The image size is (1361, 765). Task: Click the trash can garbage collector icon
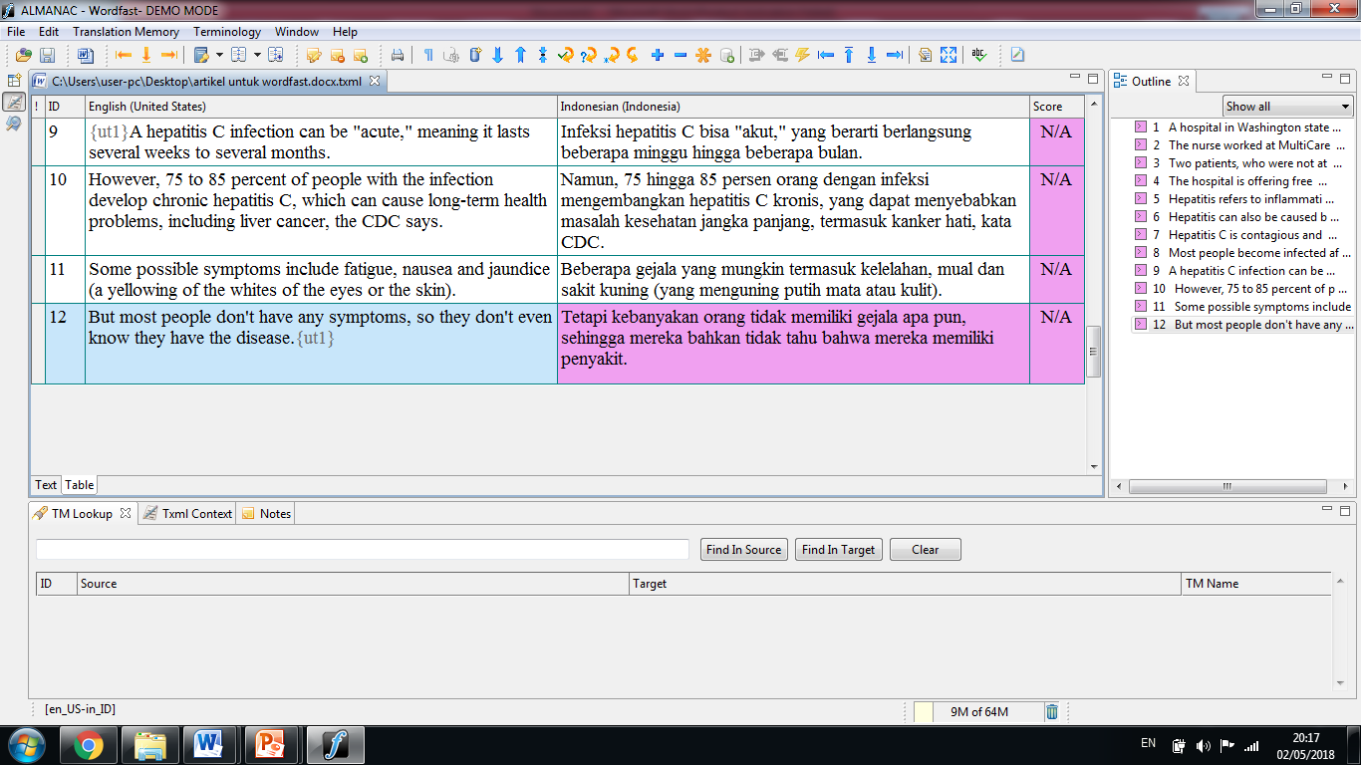(1052, 711)
